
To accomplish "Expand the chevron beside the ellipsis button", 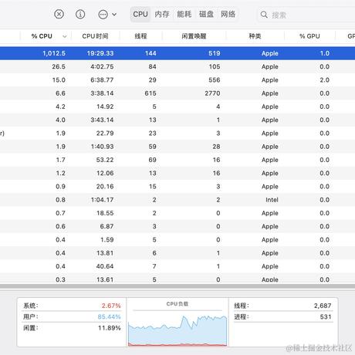I will point(114,15).
